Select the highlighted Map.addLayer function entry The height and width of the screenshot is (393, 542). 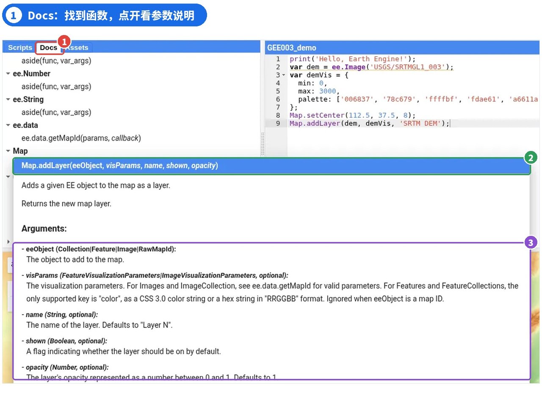tap(271, 166)
